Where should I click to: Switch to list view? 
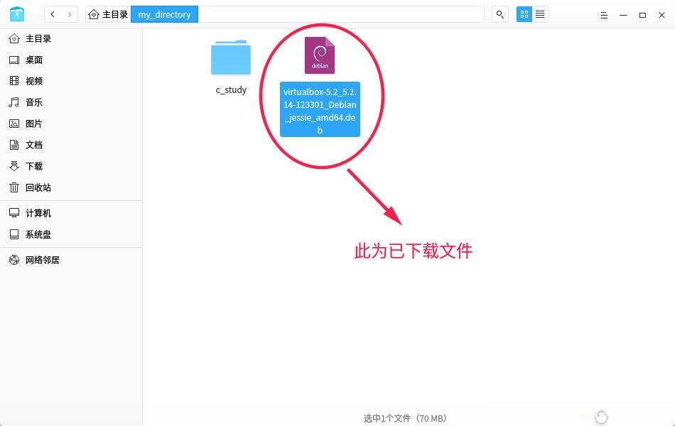coord(540,14)
